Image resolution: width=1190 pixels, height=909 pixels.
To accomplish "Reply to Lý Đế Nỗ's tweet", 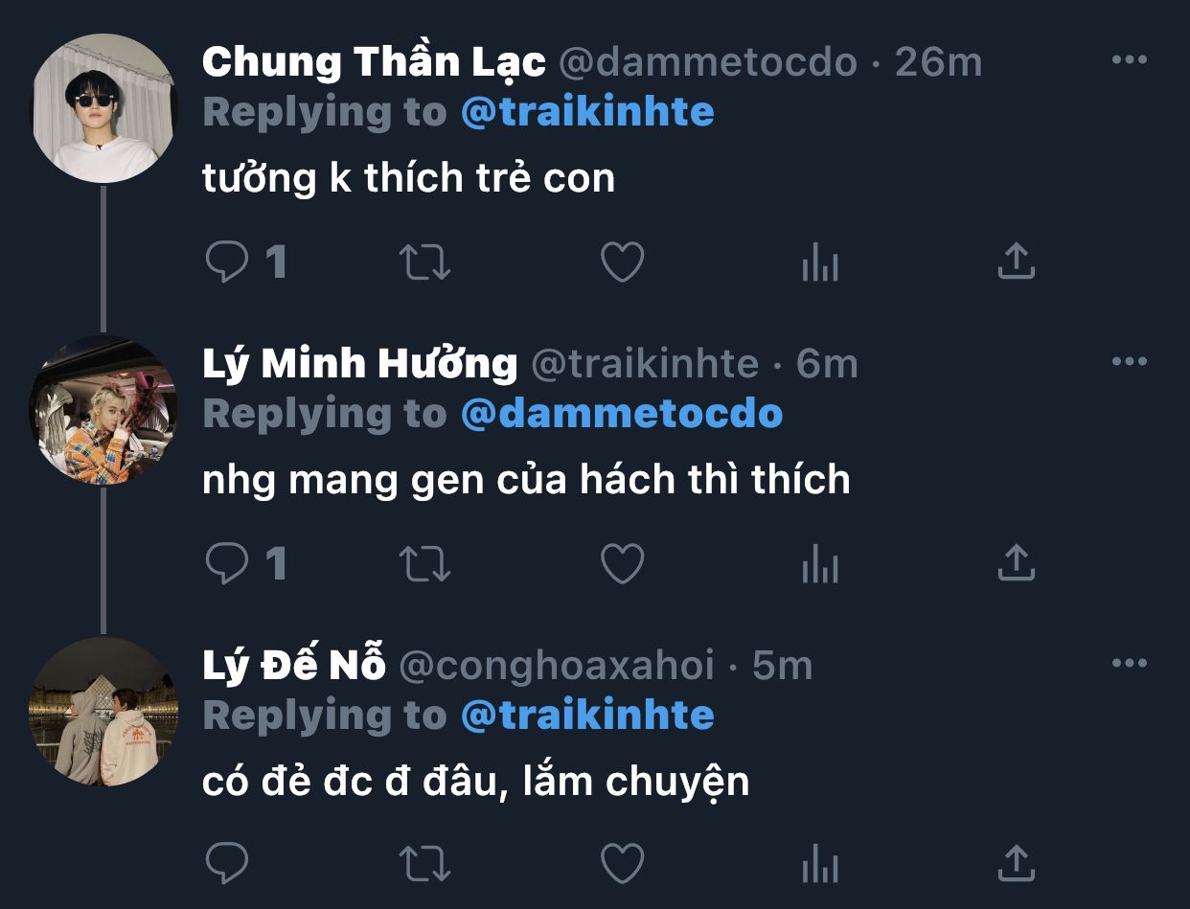I will point(227,864).
